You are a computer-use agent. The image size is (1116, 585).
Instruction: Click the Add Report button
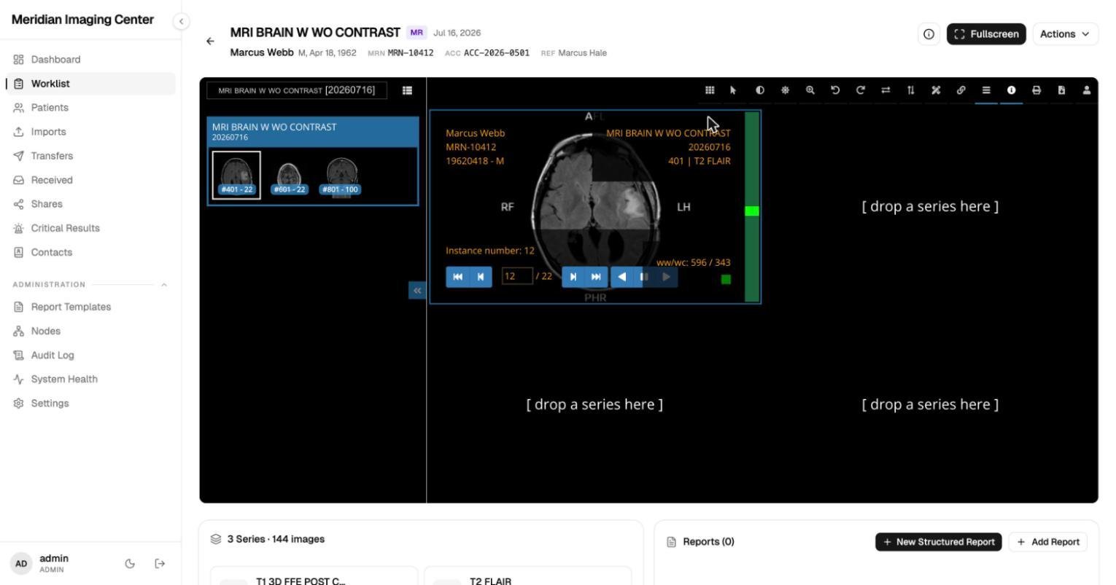(x=1048, y=542)
